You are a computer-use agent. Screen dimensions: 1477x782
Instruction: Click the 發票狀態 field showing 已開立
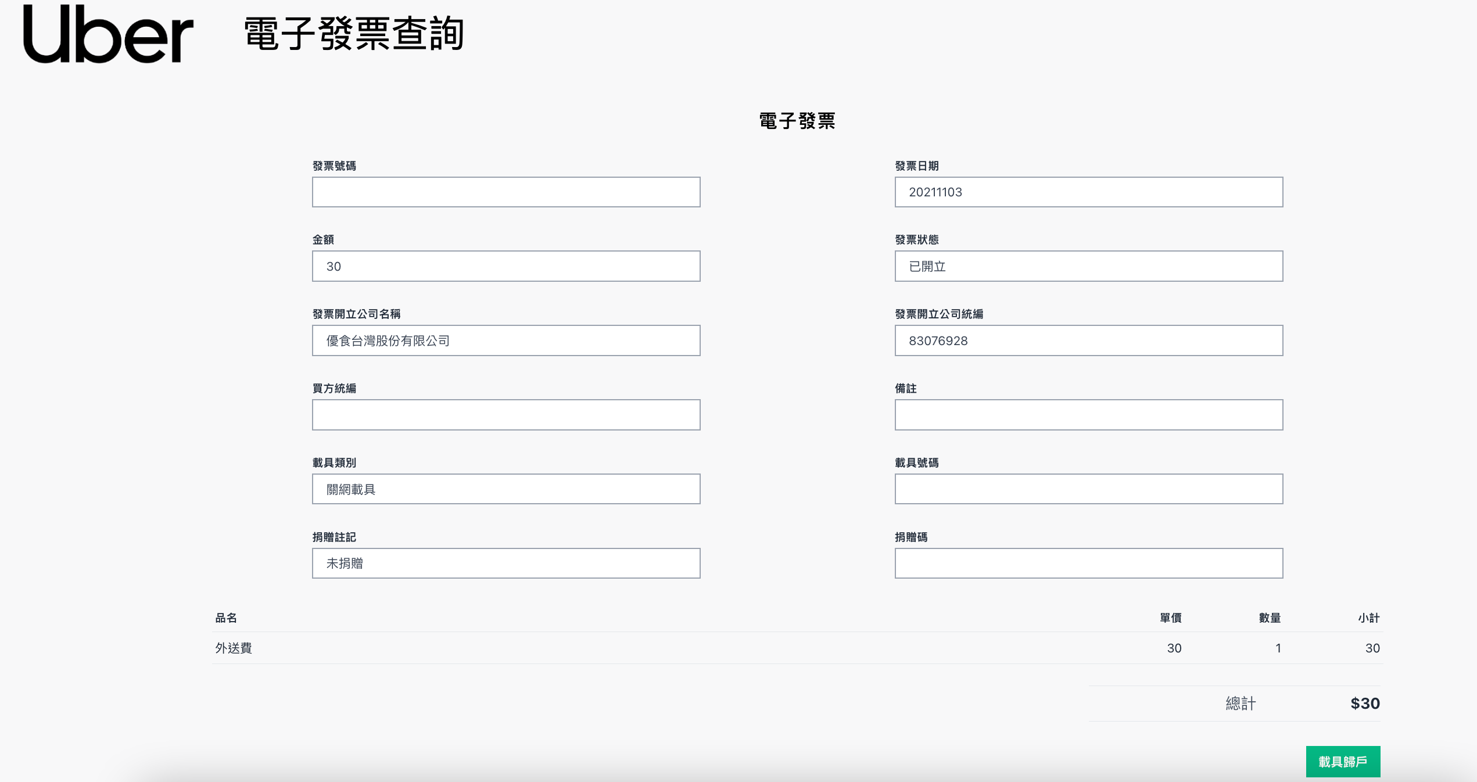[x=1089, y=266]
